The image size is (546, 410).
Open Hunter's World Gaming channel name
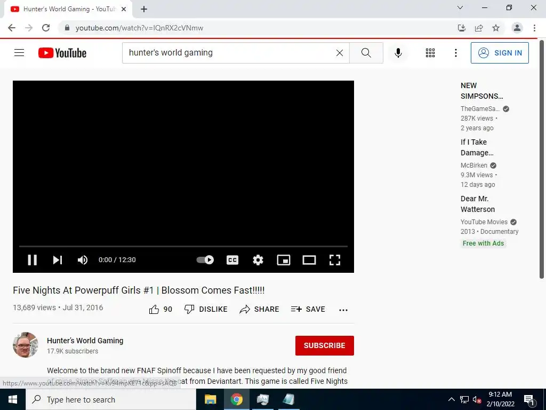[85, 341]
